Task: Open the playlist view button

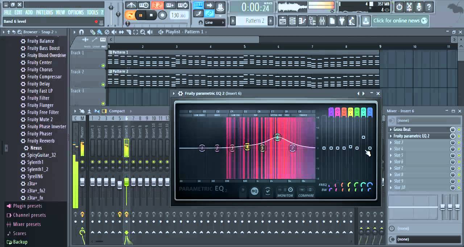Action: [x=283, y=21]
